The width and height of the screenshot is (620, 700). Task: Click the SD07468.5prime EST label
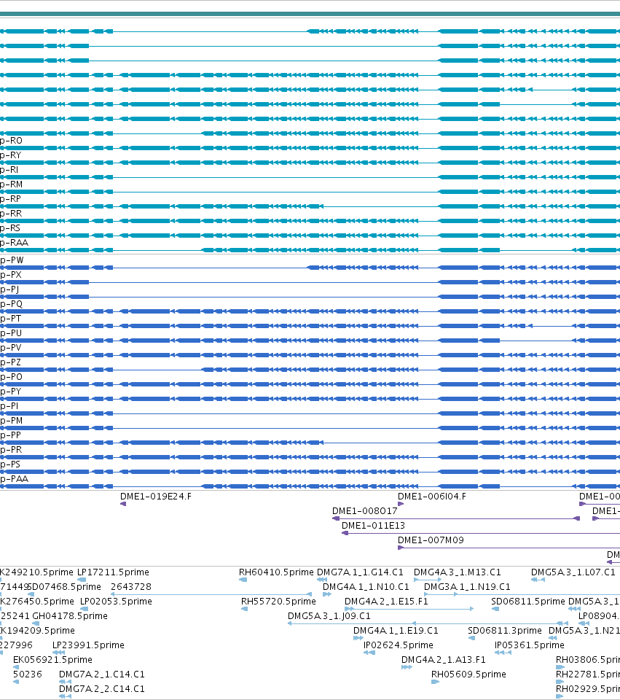coord(64,587)
